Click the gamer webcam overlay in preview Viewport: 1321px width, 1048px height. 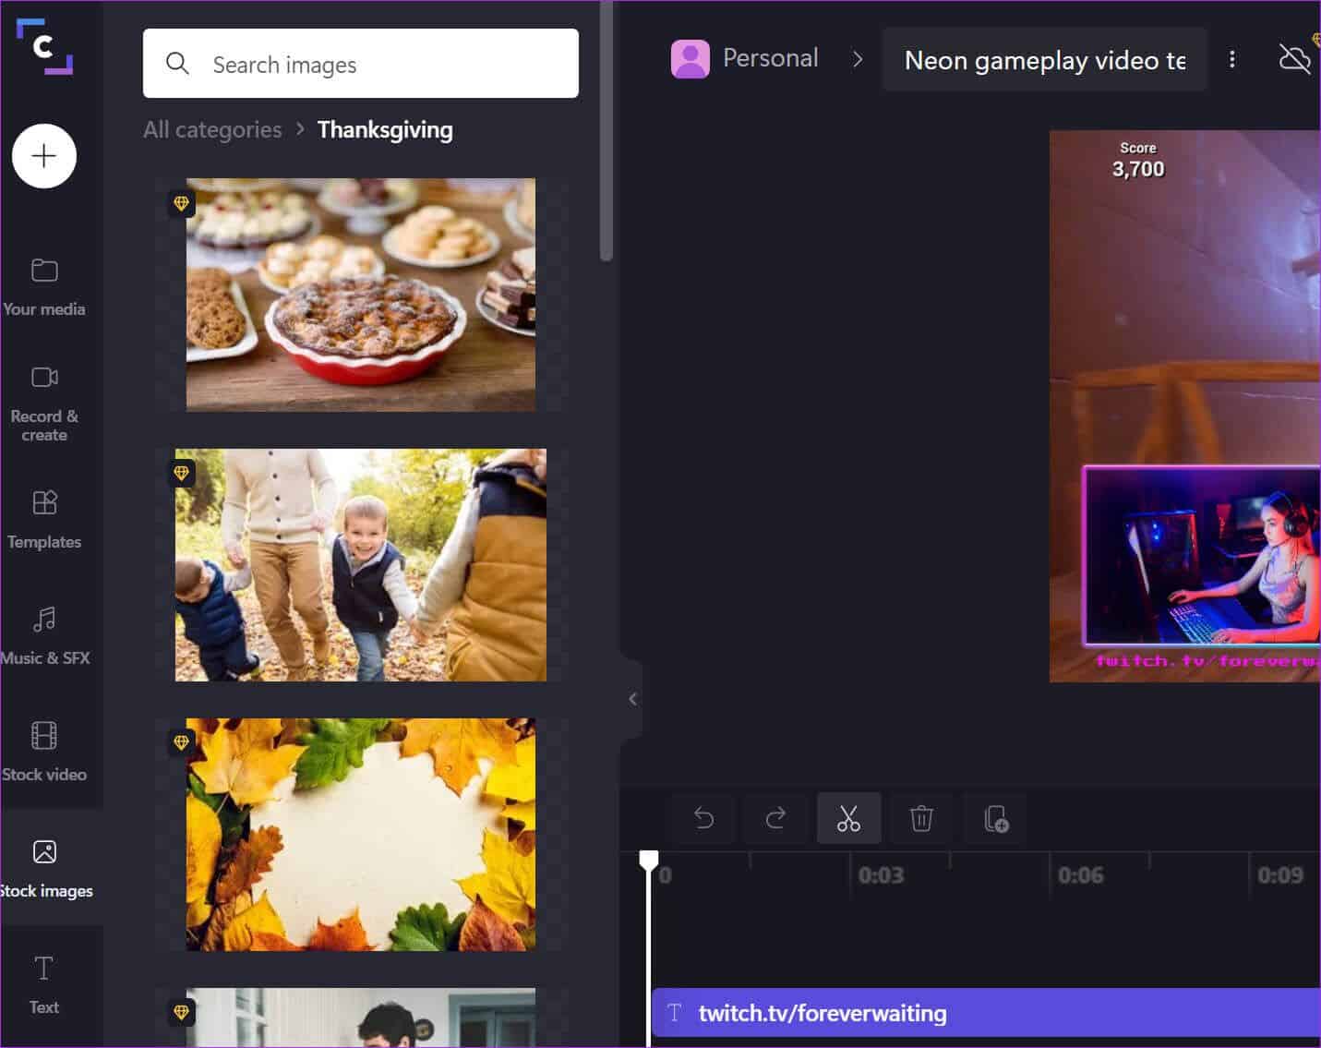[1202, 556]
